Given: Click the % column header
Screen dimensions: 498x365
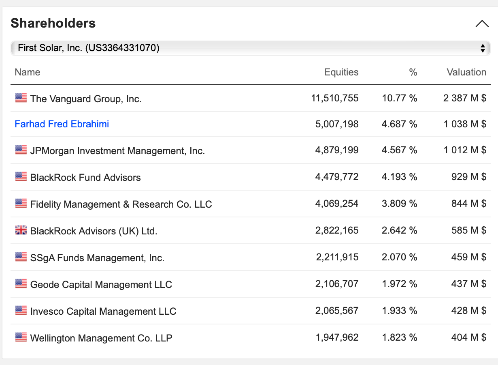Looking at the screenshot, I should click(413, 72).
